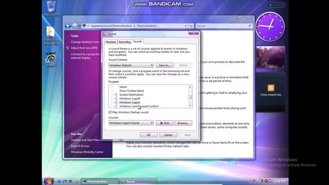This screenshot has height=185, width=329.
Task: Select the Select program event
Action: tap(123, 87)
